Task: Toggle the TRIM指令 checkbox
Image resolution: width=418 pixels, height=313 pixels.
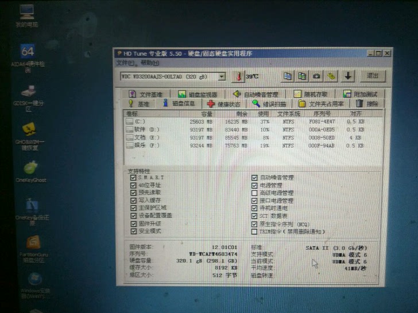Action: coord(254,232)
